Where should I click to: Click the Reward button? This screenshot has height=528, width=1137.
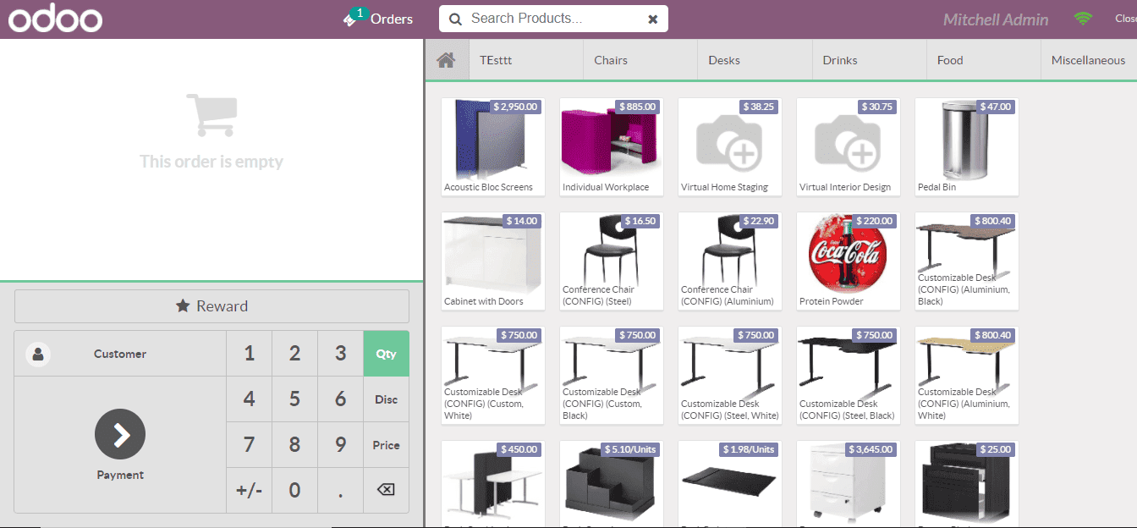211,305
